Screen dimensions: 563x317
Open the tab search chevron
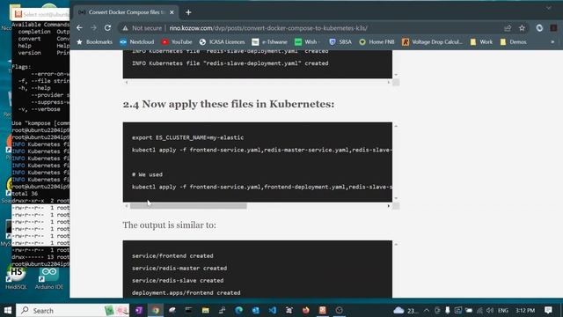(x=549, y=8)
